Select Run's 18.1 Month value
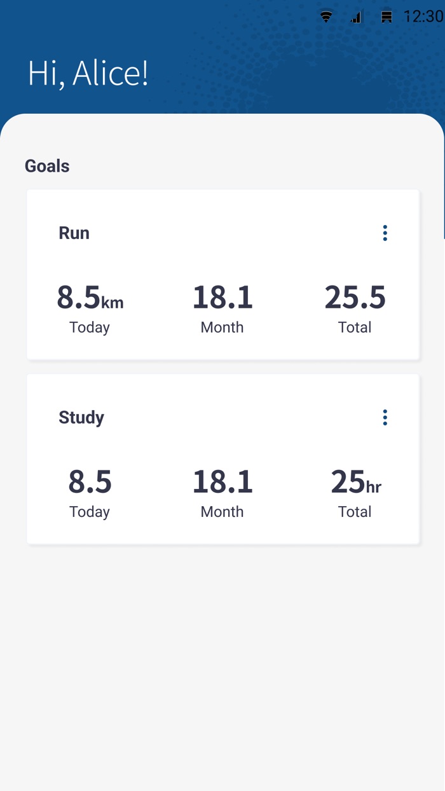This screenshot has height=791, width=445. pyautogui.click(x=222, y=298)
